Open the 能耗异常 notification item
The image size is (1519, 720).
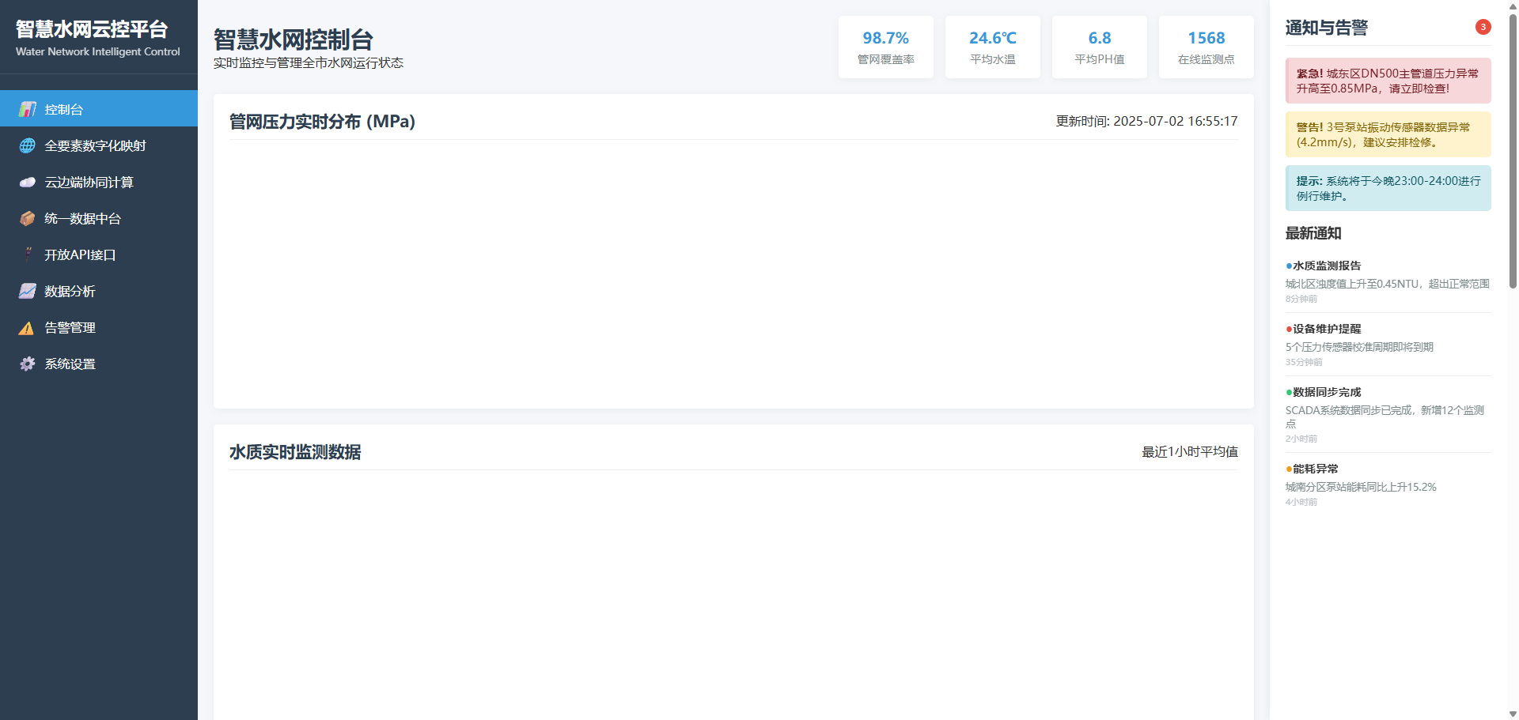pos(1388,484)
